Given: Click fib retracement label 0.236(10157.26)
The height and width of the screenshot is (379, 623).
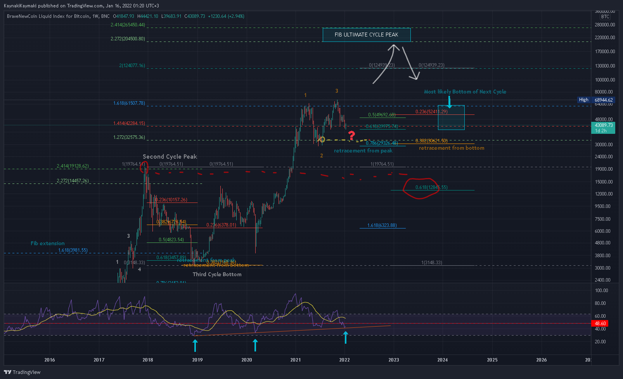Looking at the screenshot, I should click(171, 200).
